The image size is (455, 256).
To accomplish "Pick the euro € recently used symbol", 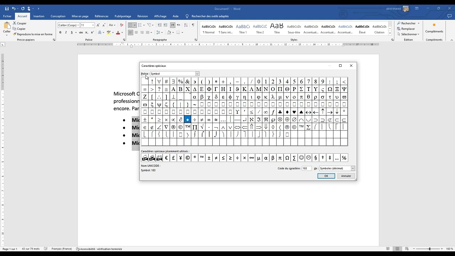I will point(166,158).
